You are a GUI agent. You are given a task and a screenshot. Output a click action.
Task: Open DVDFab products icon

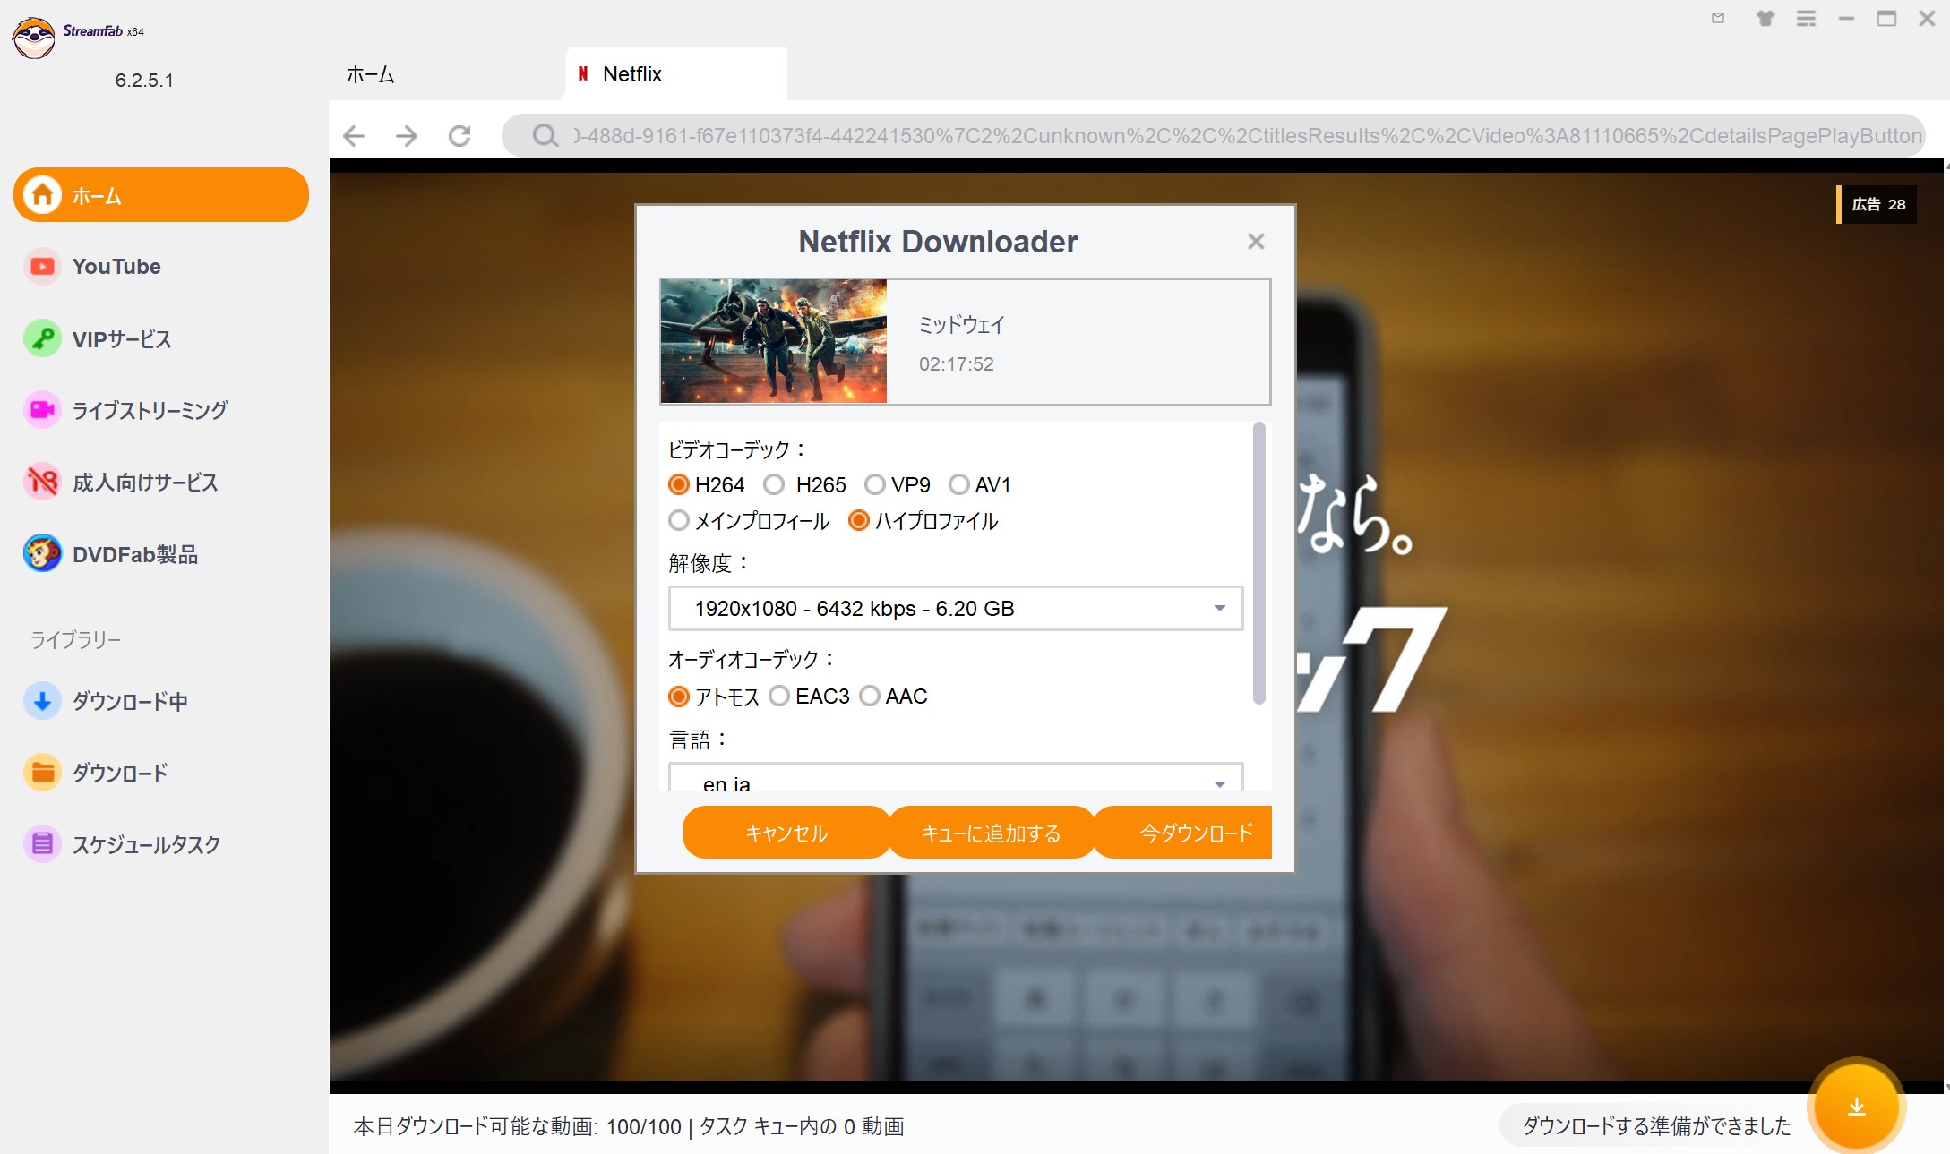tap(42, 554)
